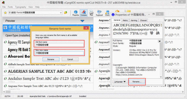This screenshot has width=187, height=99.
Task: Open the View menu
Action: pos(31,7)
